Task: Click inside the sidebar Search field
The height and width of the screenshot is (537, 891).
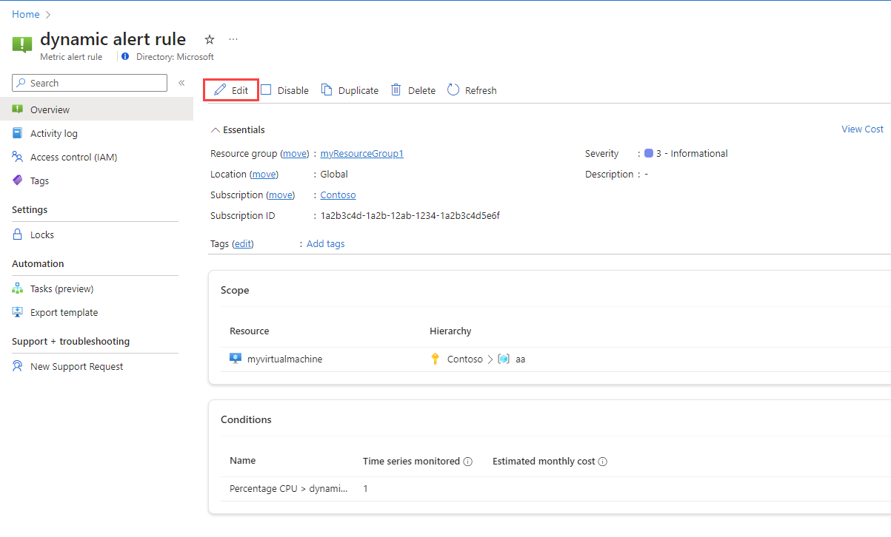Action: click(89, 83)
